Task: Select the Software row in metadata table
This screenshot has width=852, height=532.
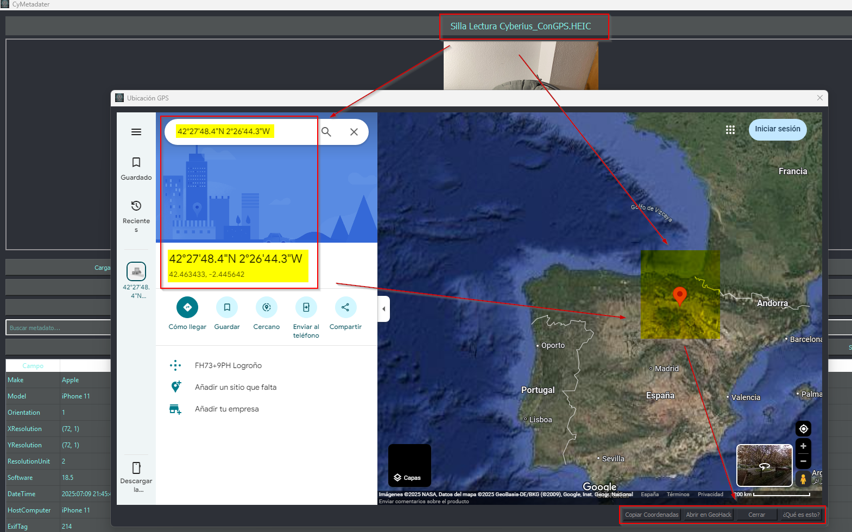Action: pos(58,478)
